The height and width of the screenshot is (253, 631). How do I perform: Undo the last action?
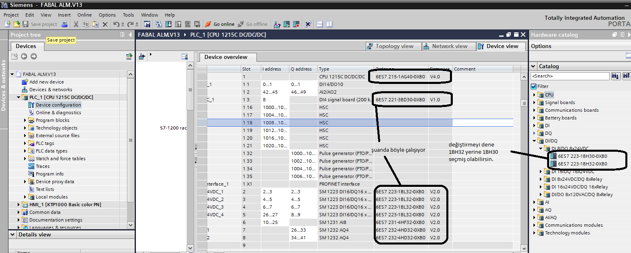tap(116, 24)
